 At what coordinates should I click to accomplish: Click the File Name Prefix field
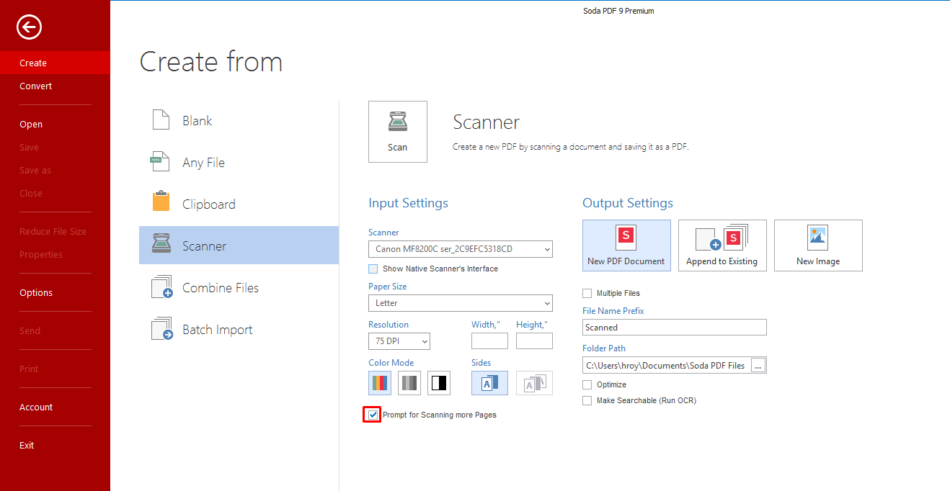point(674,328)
